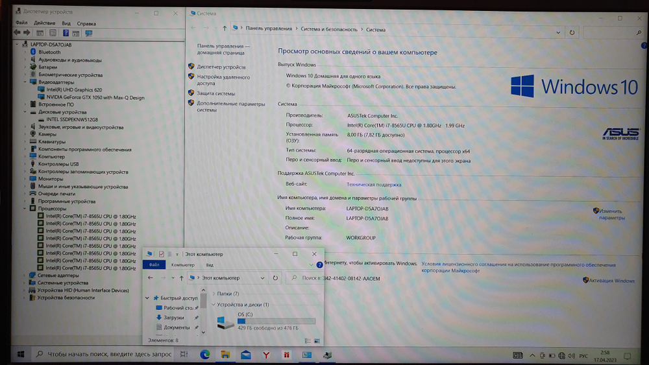Click the taskbar search box

103,354
